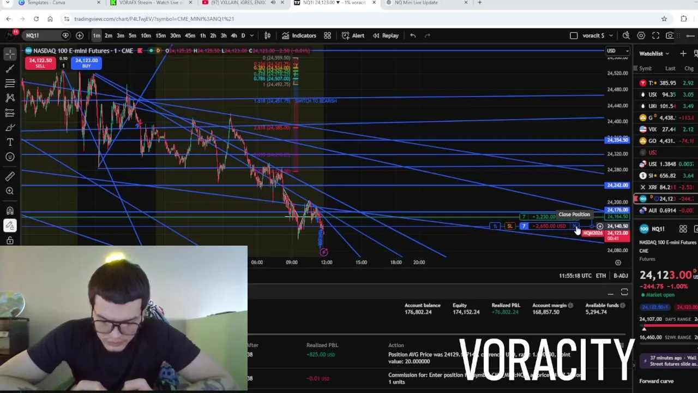The image size is (698, 393).
Task: Switch to the daily D timeframe
Action: (x=243, y=35)
